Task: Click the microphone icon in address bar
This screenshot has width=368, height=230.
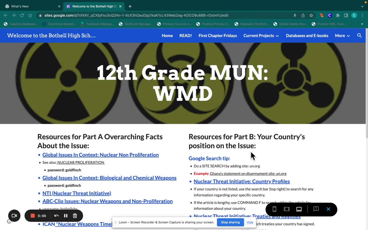Action: 295,15
